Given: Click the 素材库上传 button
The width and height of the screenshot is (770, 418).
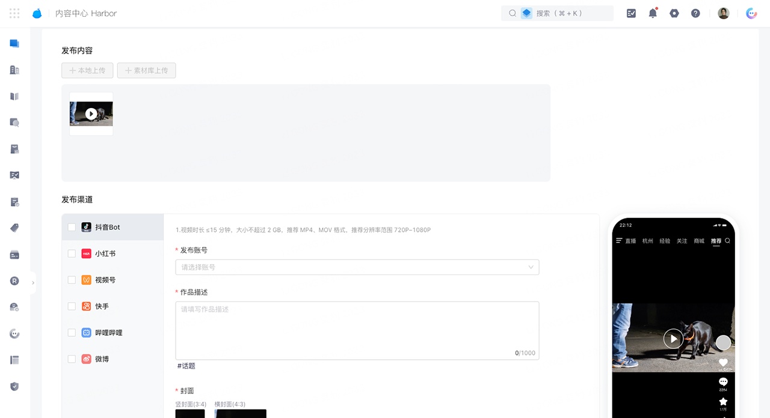Looking at the screenshot, I should pyautogui.click(x=147, y=70).
